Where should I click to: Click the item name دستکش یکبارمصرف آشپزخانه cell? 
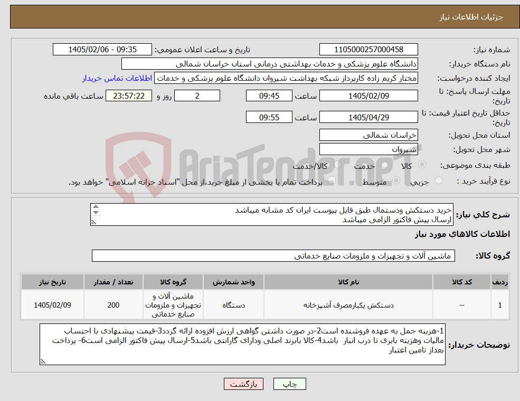(x=348, y=305)
